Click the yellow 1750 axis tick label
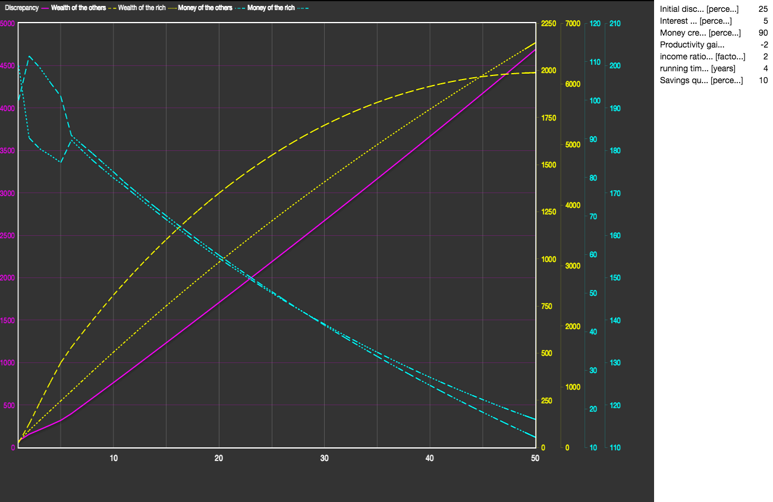Screen dimensions: 773x502 tap(549, 118)
